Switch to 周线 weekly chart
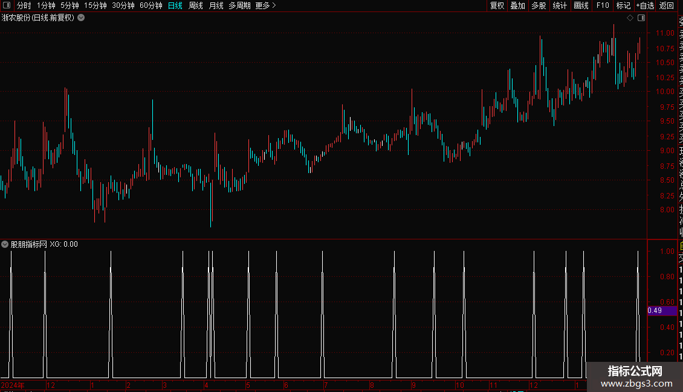Image resolution: width=683 pixels, height=392 pixels. coord(196,5)
